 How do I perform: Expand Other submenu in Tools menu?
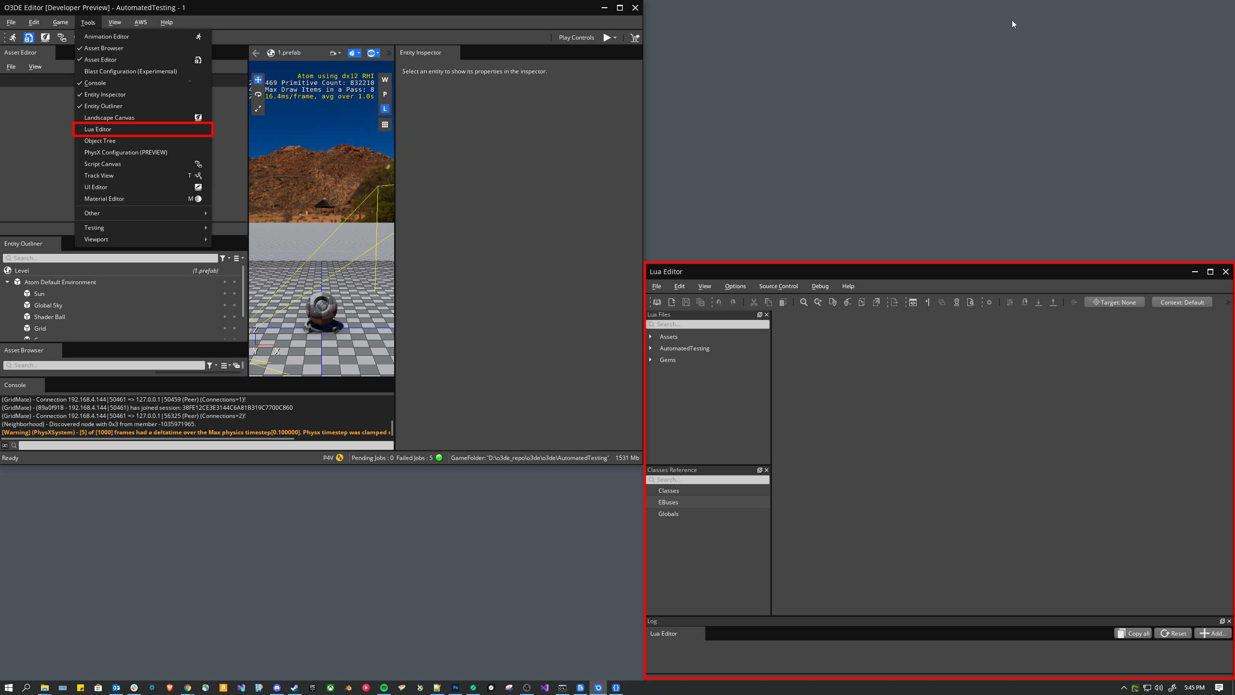coord(143,213)
